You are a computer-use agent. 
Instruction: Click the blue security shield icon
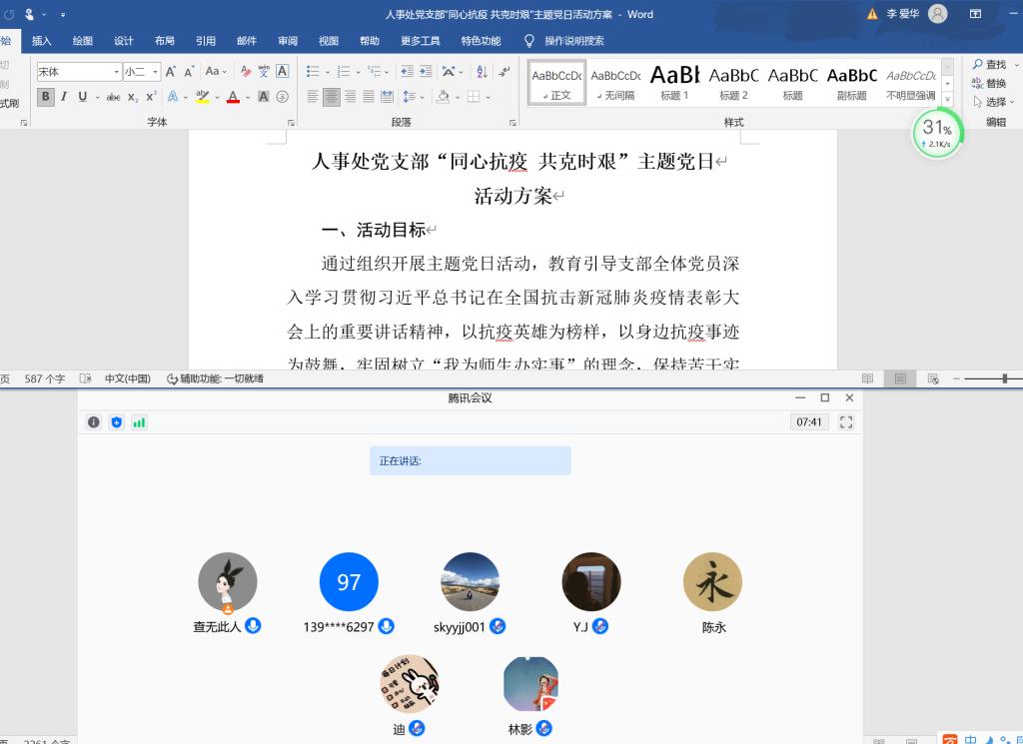point(117,422)
